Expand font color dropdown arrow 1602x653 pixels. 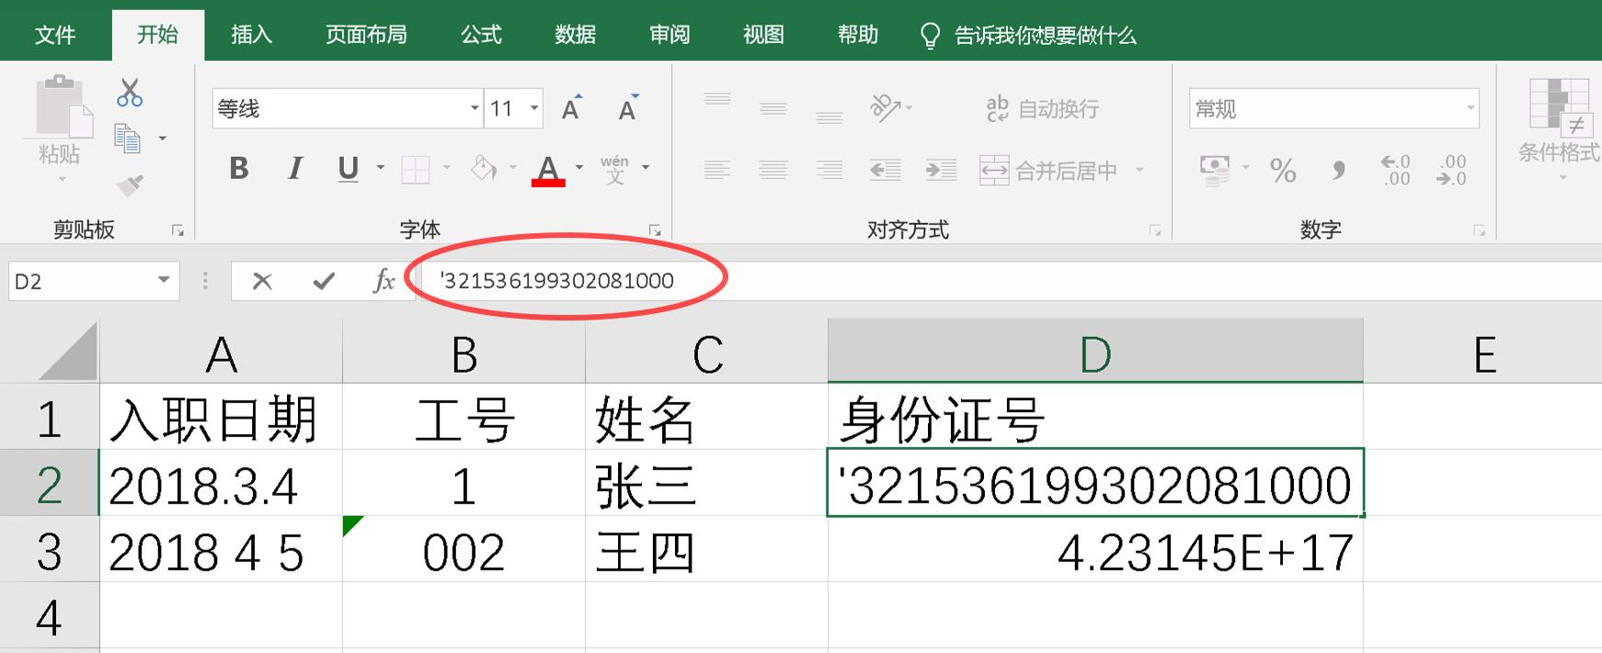click(579, 168)
